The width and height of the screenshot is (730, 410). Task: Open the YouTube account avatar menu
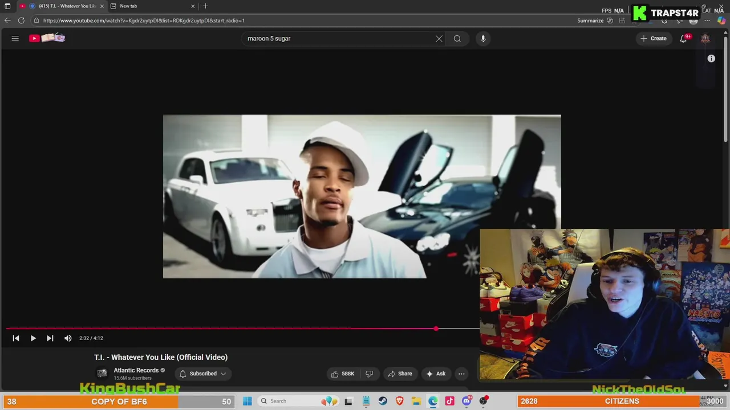coord(705,38)
